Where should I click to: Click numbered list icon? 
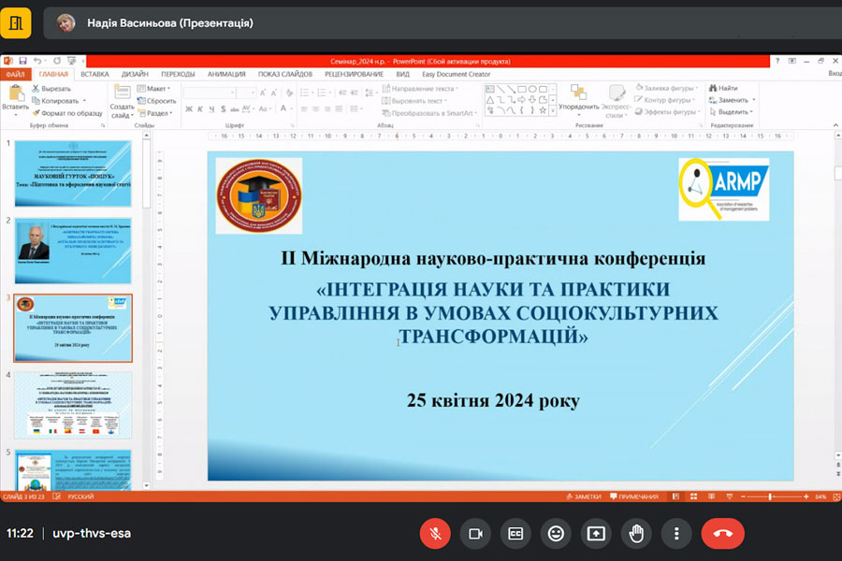coord(323,93)
